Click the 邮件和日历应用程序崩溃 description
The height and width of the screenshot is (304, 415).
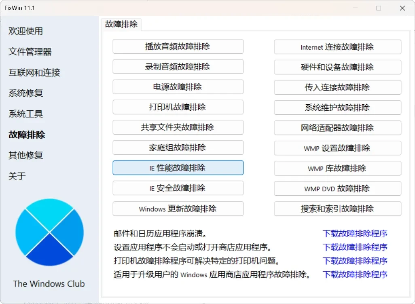tap(161, 233)
